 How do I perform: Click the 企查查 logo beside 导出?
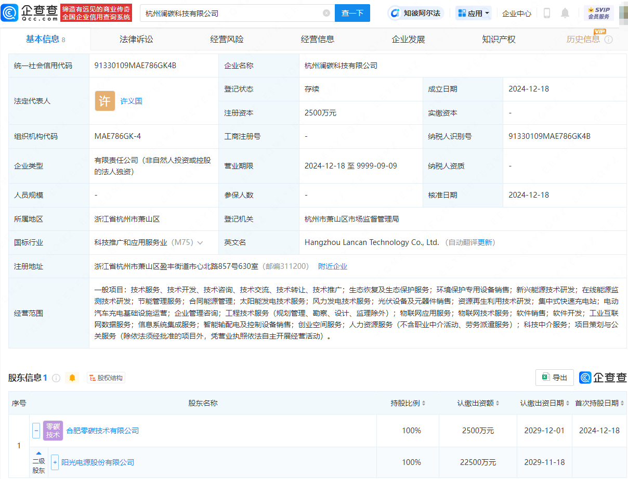click(x=603, y=378)
